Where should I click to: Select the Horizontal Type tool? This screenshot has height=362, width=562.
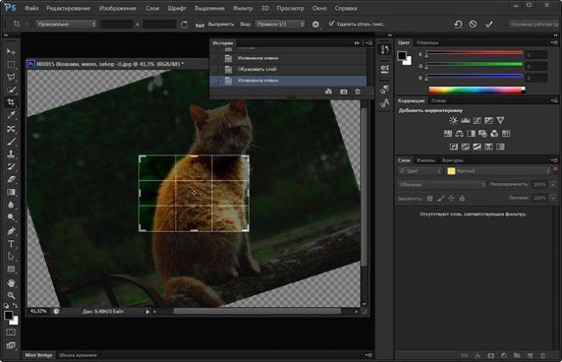pos(11,244)
